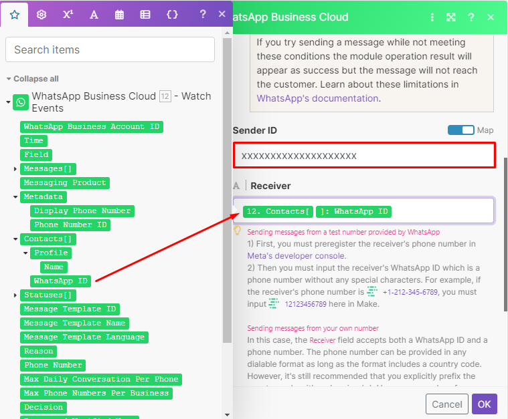Select the Decision pill
The image size is (508, 419).
click(44, 408)
